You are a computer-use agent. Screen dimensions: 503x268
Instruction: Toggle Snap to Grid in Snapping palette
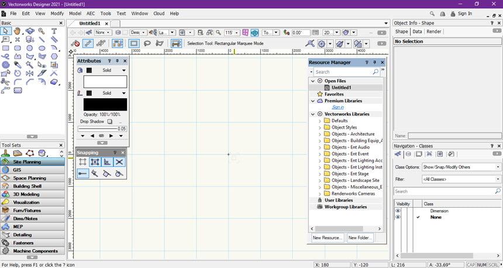tap(82, 162)
